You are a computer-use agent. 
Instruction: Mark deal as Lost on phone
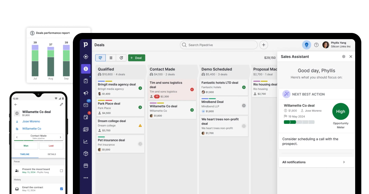click(x=51, y=146)
